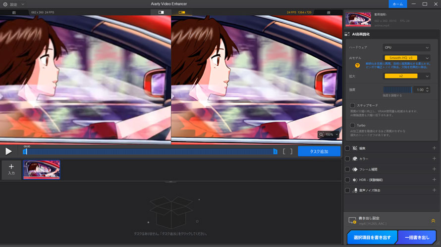441x247 pixels.
Task: Expand the HDR section with plus
Action: coord(434,180)
